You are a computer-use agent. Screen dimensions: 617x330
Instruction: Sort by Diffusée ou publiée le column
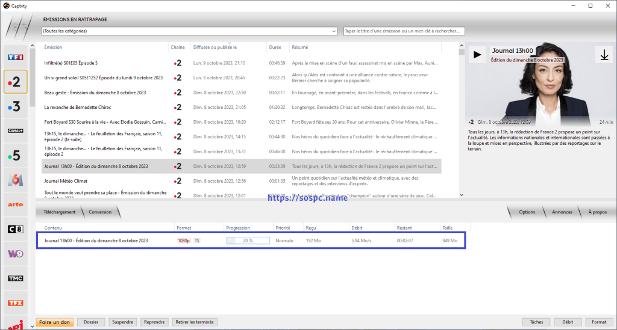[x=215, y=47]
